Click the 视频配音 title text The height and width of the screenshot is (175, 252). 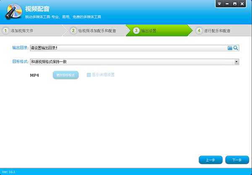37,9
